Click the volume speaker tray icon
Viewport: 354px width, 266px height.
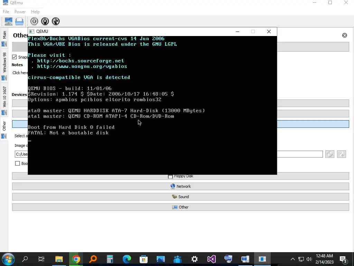(x=309, y=259)
